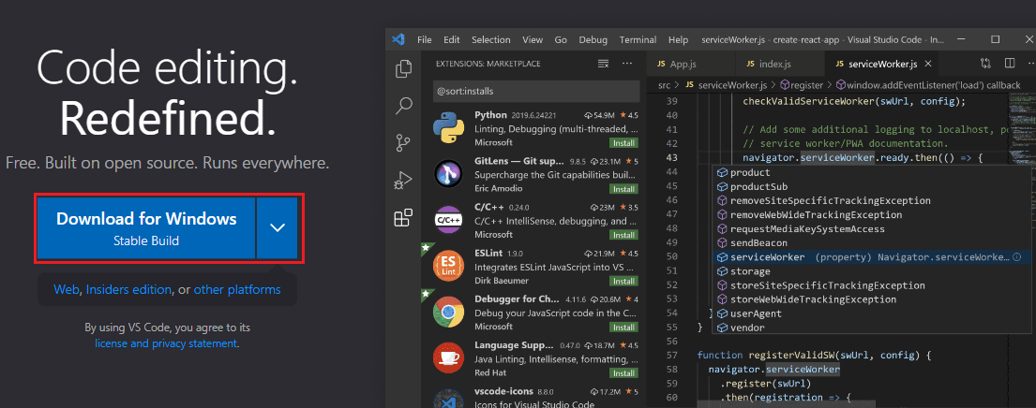
Task: Open the extensions panel more actions ellipsis
Action: 627,64
